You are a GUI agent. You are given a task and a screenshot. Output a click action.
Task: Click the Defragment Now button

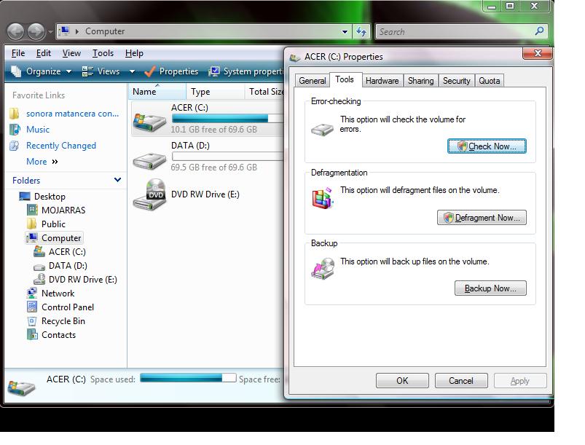tap(482, 218)
